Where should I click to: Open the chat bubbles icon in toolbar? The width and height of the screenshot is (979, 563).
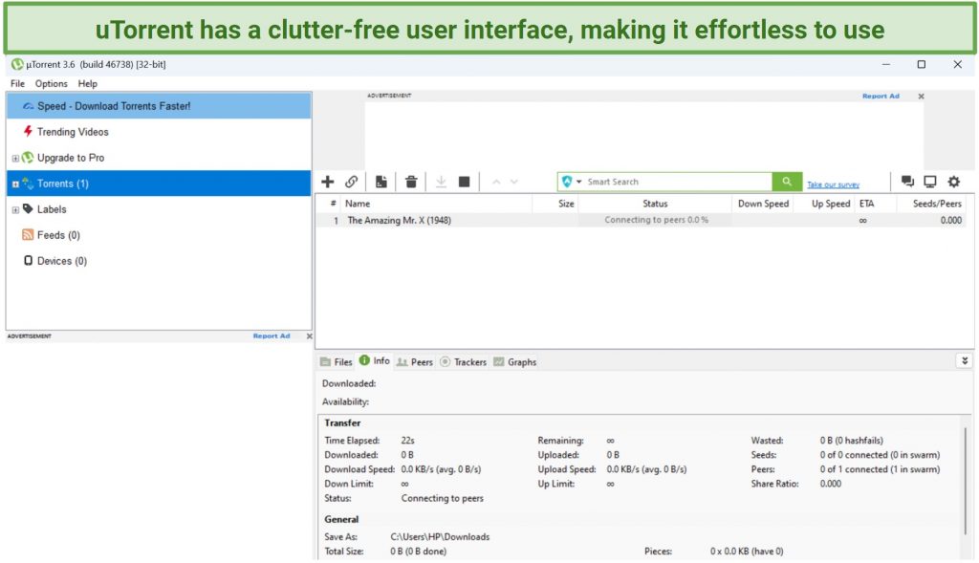point(907,182)
